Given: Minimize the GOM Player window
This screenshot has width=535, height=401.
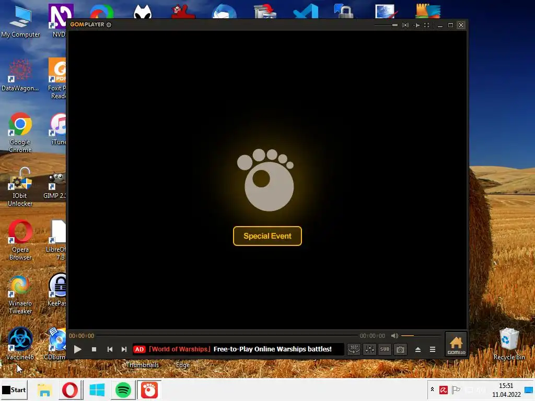Looking at the screenshot, I should [440, 25].
